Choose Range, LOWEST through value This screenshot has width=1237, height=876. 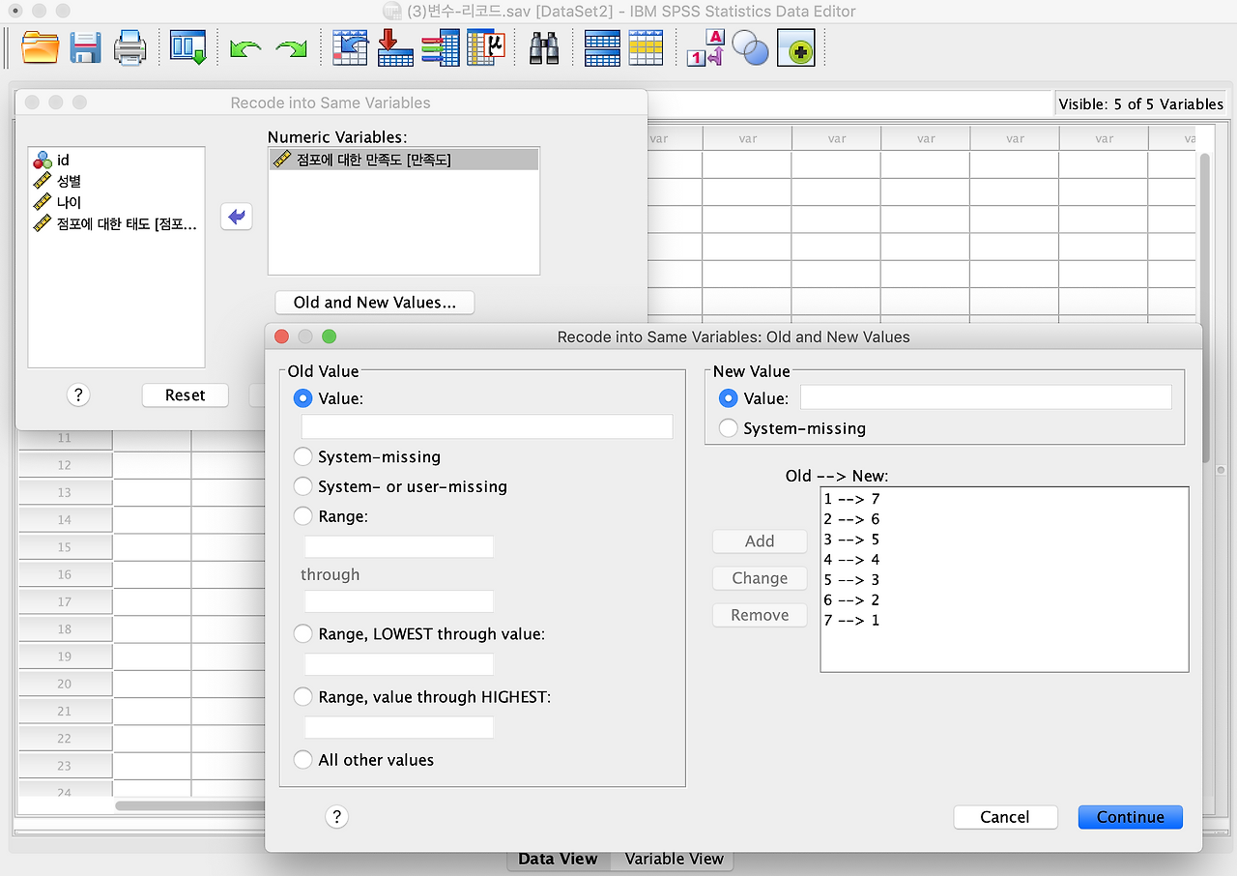pos(303,634)
